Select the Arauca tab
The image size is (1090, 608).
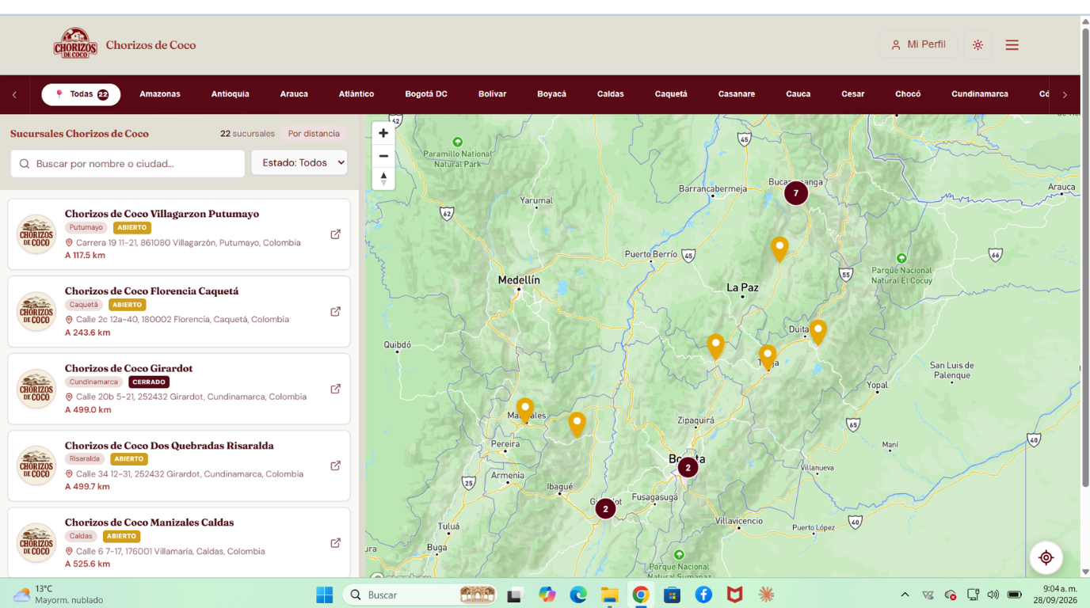tap(294, 94)
